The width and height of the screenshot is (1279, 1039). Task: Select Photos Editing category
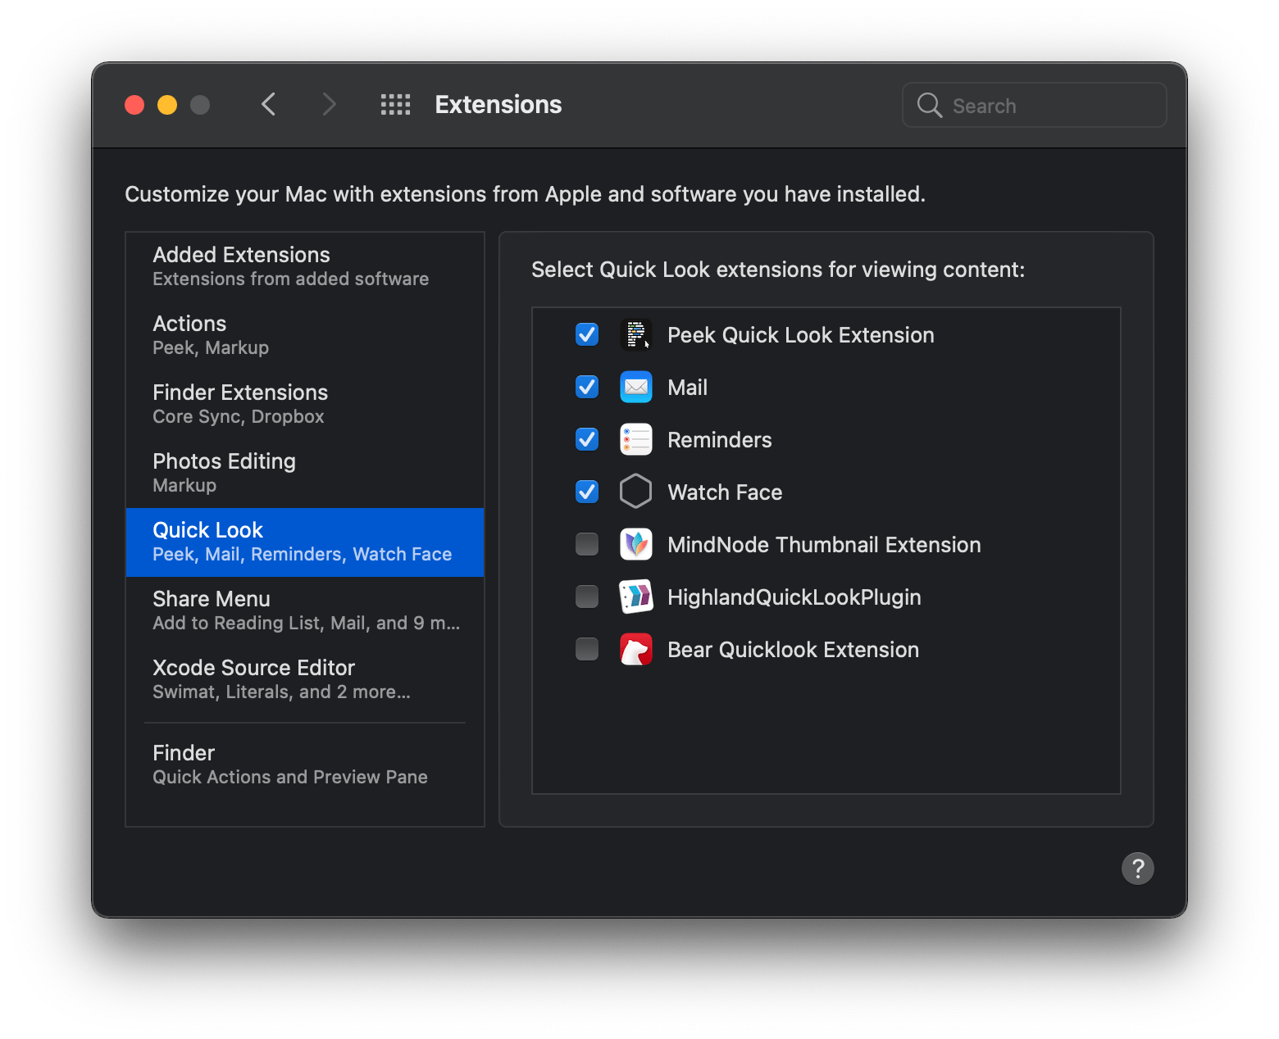[305, 473]
